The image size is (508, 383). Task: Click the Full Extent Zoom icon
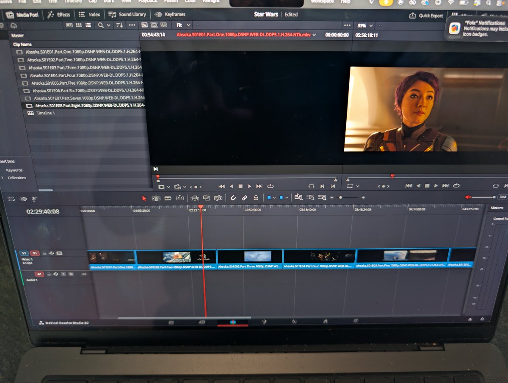pos(298,197)
